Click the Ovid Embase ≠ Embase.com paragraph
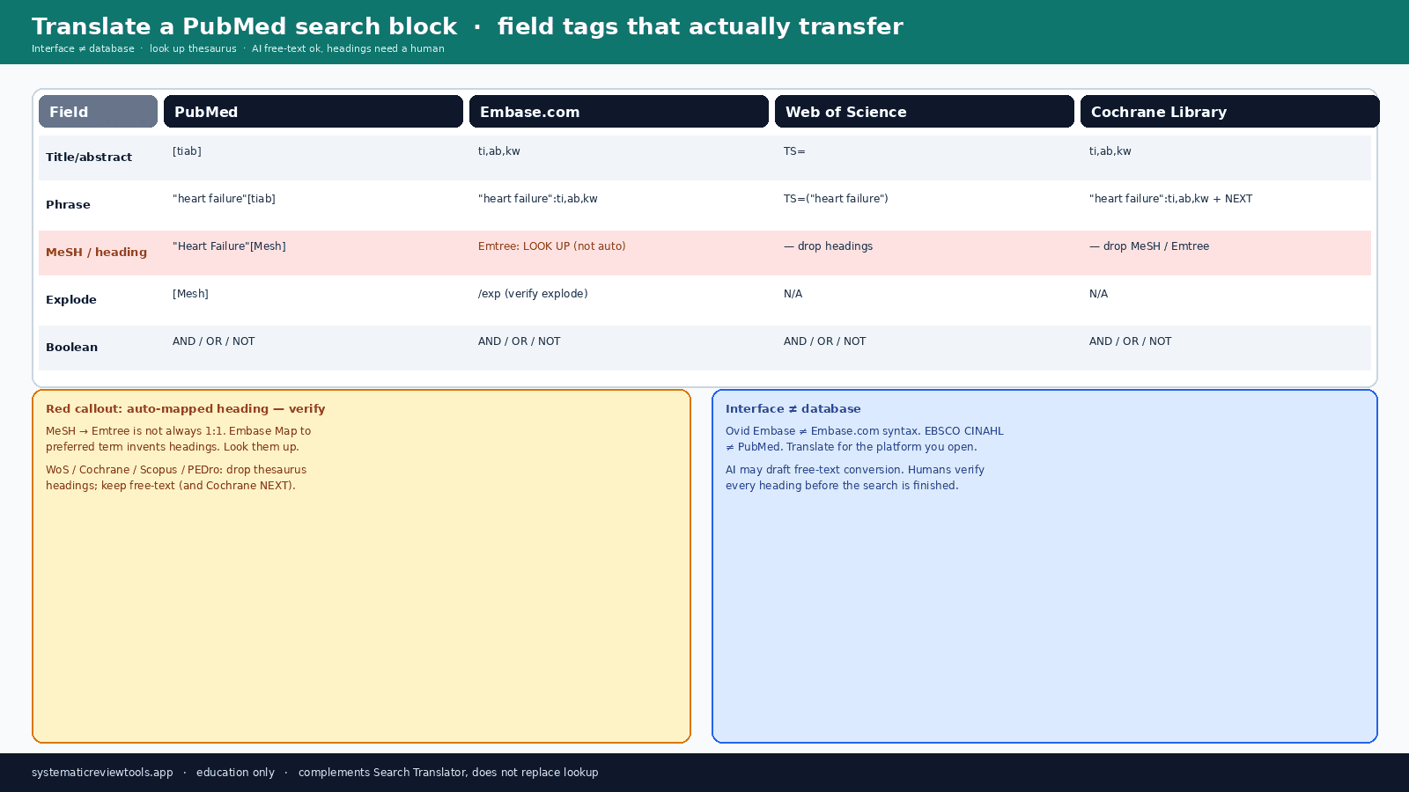 (x=865, y=439)
